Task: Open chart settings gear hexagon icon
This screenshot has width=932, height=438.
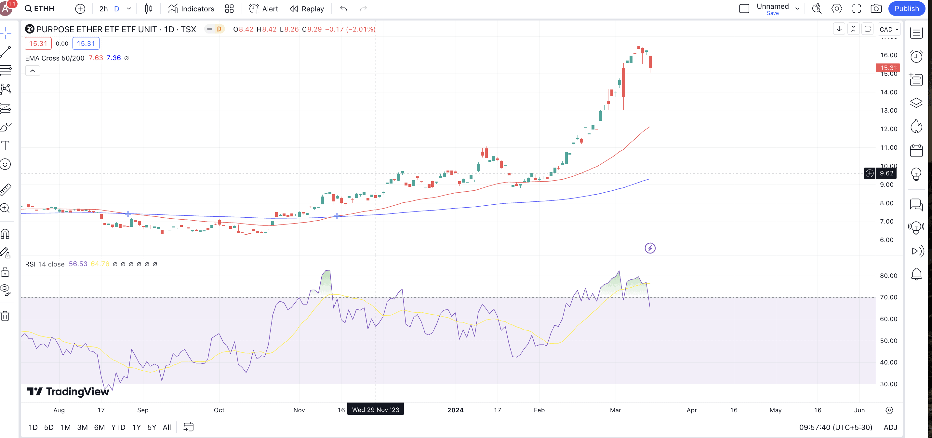Action: pos(837,9)
